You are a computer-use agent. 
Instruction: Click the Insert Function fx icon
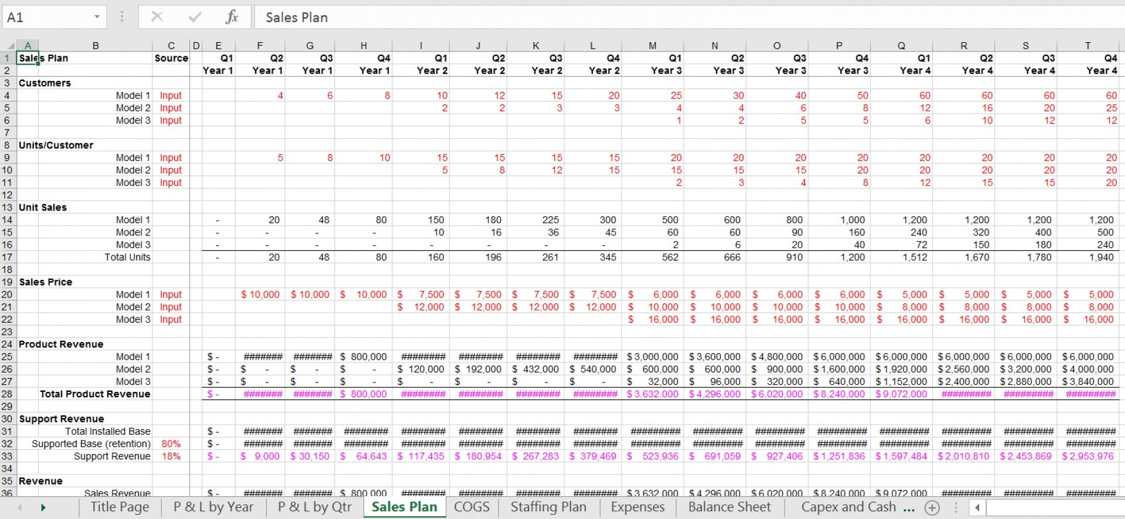pyautogui.click(x=231, y=17)
